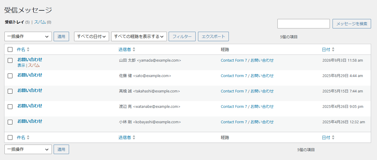The image size is (377, 160).
Task: Click date 2025年8月29日 4:44 am
Action: coord(343,76)
